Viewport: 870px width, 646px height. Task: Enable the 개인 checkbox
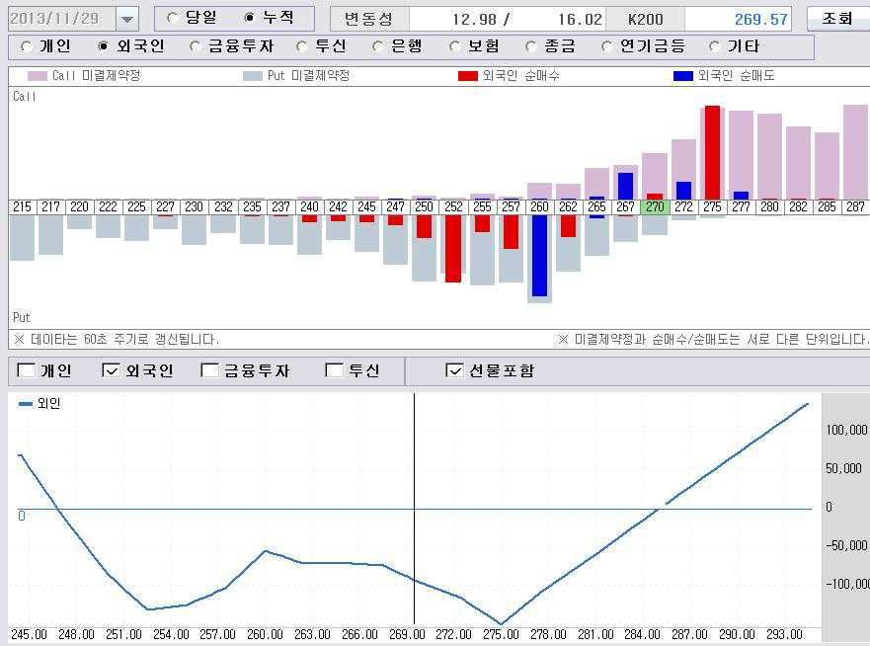(x=27, y=370)
